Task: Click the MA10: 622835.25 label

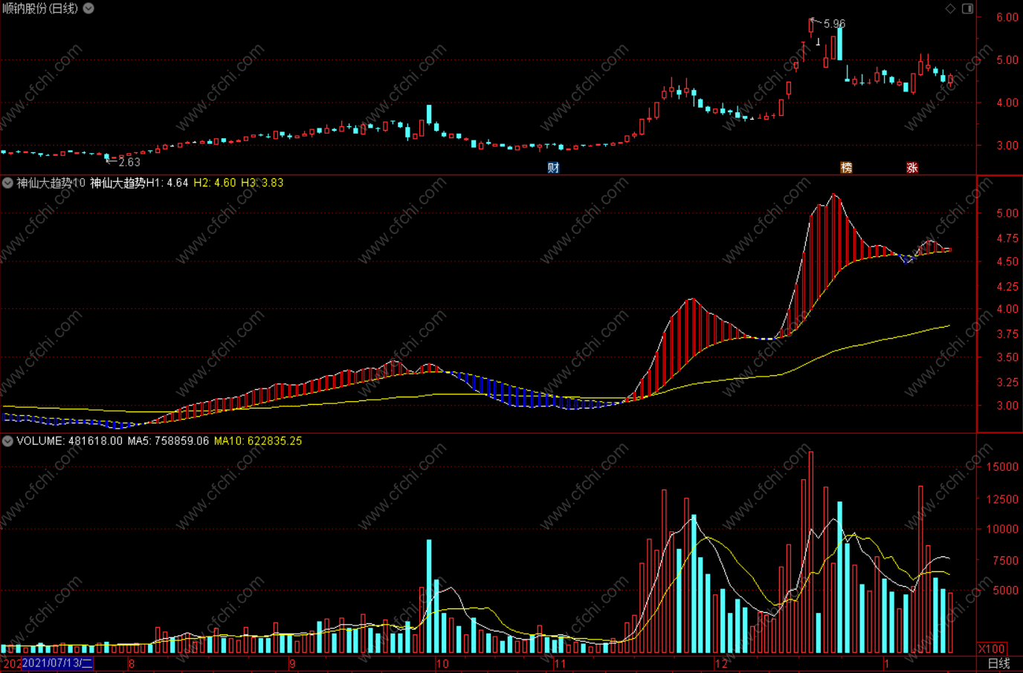Action: [258, 440]
